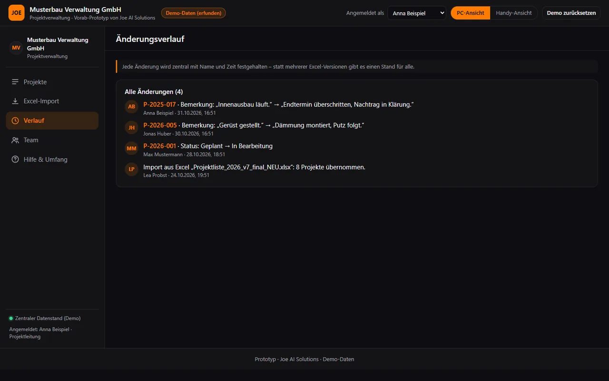The image size is (609, 381).
Task: Open the Team page
Action: point(52,140)
